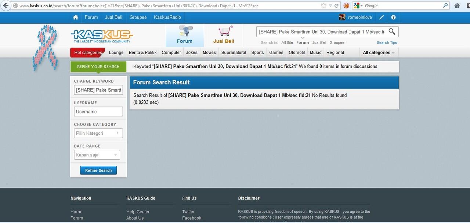Open Regional category
This screenshot has width=470, height=223.
(335, 52)
